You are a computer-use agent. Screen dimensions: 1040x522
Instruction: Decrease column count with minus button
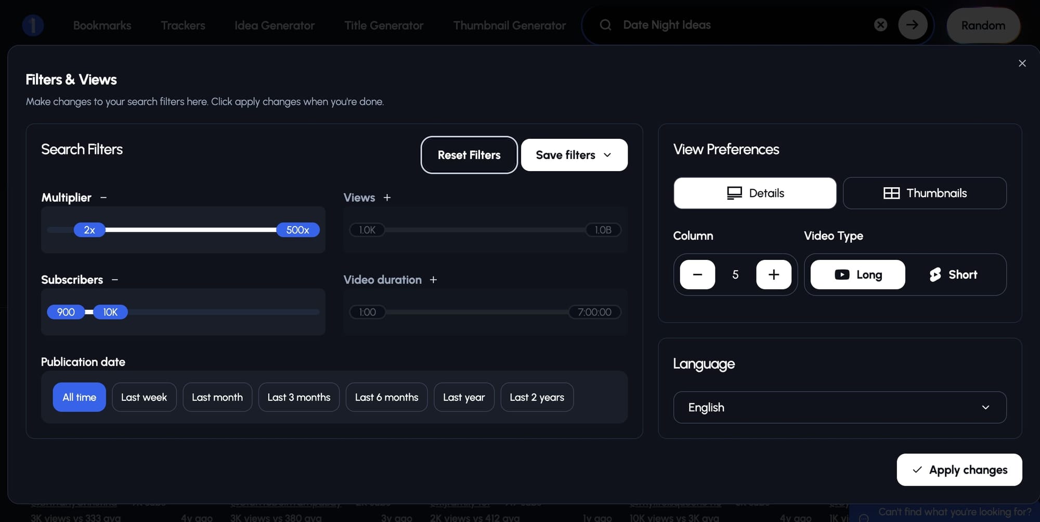click(x=697, y=275)
